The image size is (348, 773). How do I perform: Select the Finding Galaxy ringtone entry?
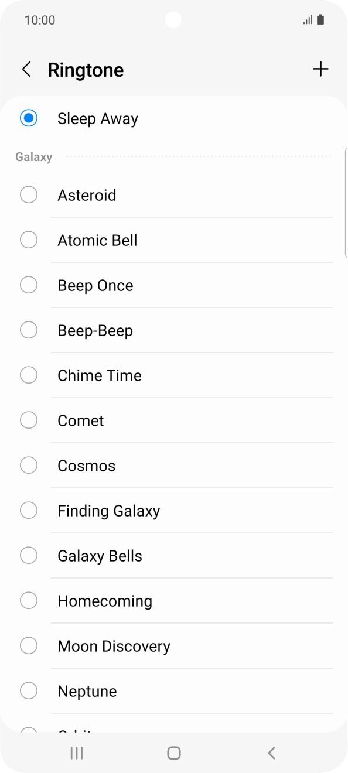point(108,510)
